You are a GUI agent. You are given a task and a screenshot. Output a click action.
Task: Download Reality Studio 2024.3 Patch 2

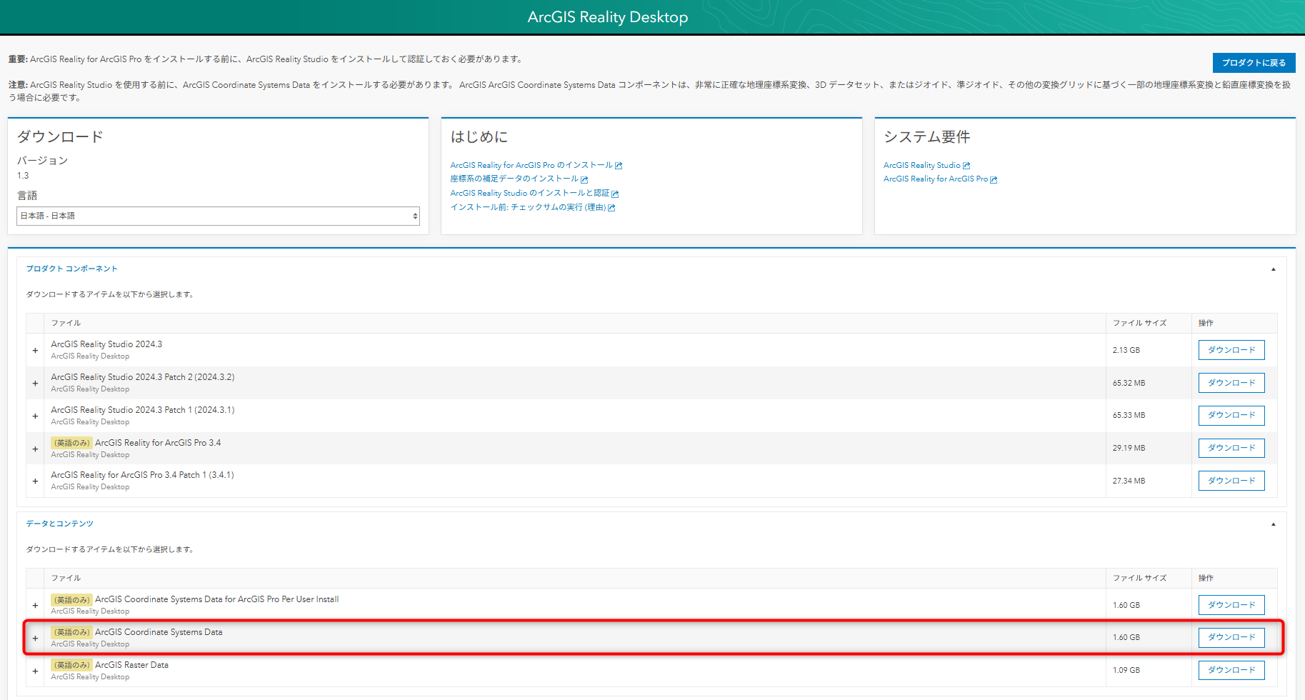(x=1231, y=383)
